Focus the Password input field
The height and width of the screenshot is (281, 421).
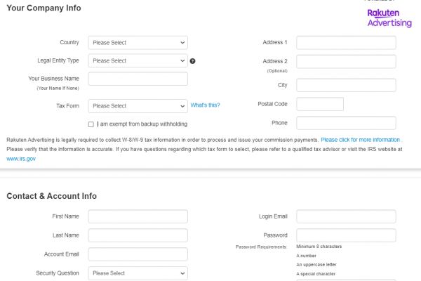pyautogui.click(x=346, y=235)
